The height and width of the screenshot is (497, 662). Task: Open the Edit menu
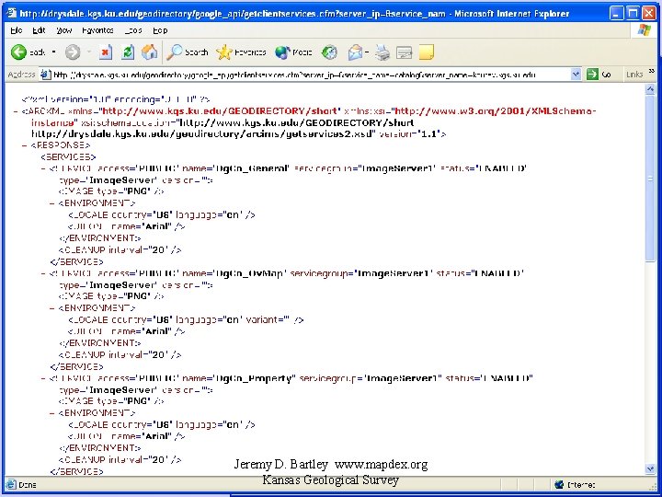point(39,30)
